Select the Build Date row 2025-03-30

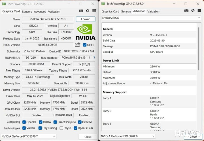tap(149, 40)
